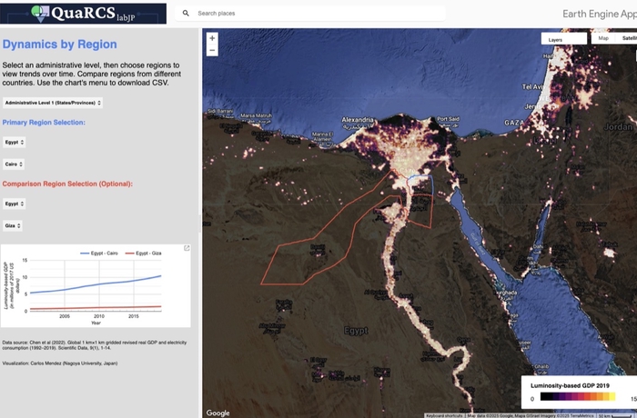Open the chart pop-out icon

(x=187, y=248)
